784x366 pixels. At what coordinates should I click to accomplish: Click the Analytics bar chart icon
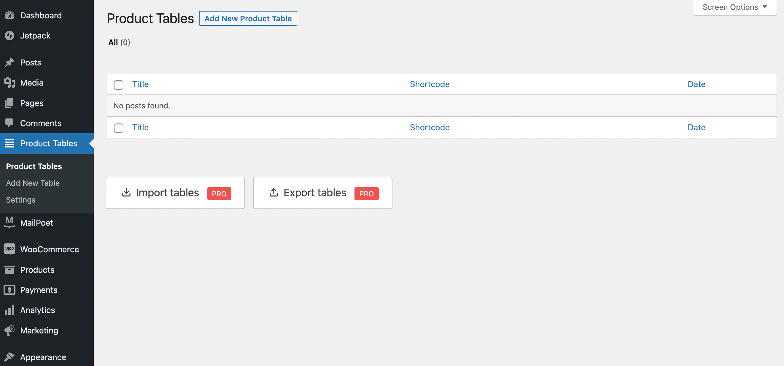tap(9, 310)
